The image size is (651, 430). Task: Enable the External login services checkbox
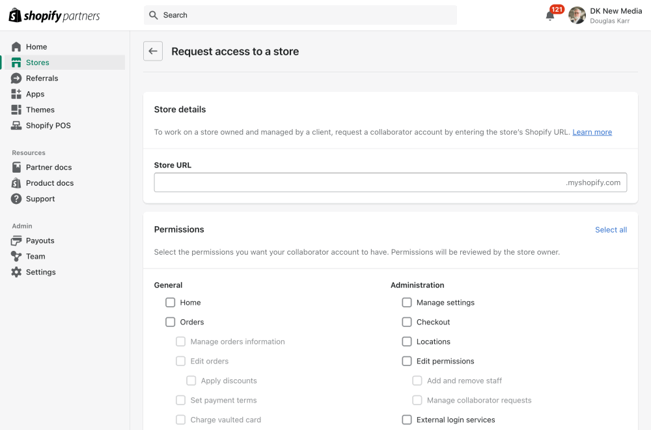[407, 420]
